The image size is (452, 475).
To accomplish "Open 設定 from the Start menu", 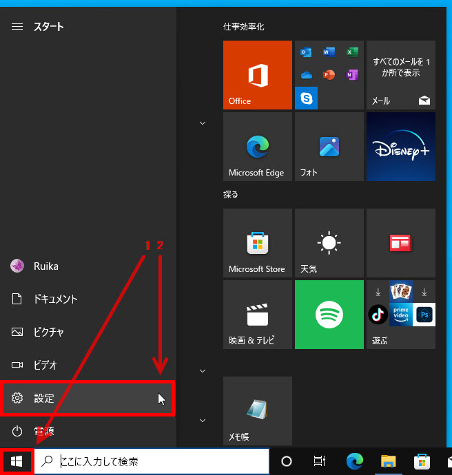I will tap(88, 398).
